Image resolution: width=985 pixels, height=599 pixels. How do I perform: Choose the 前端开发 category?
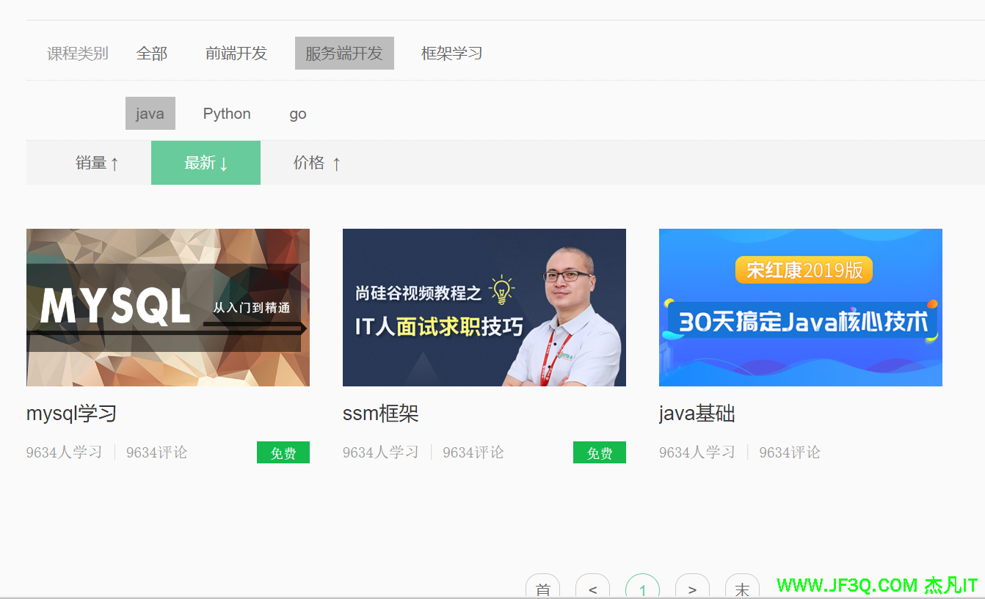tap(236, 54)
